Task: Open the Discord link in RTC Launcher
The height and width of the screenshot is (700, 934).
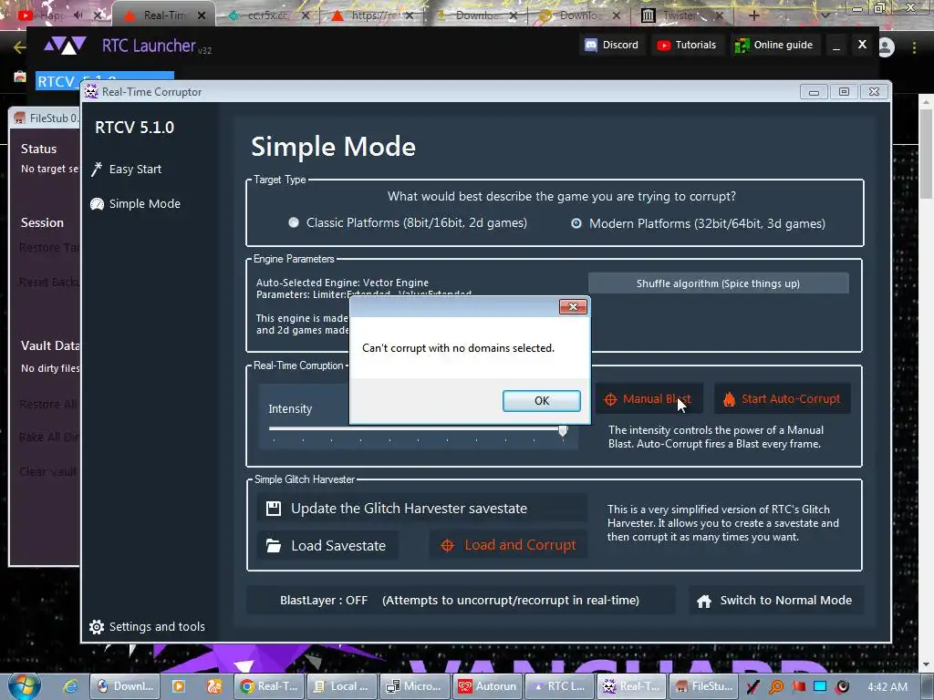Action: pyautogui.click(x=612, y=45)
